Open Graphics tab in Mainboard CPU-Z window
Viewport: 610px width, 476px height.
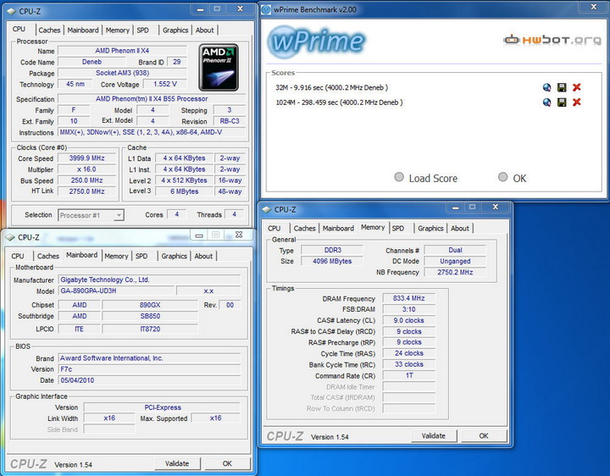pos(174,256)
